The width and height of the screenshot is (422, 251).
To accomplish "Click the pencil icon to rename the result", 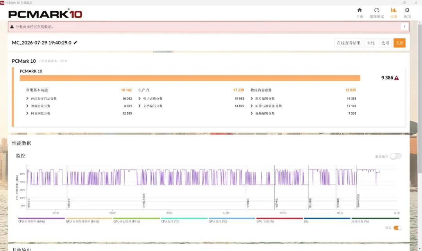I will point(76,42).
